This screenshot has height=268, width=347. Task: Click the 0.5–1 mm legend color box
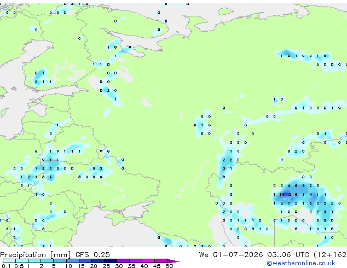(22, 261)
